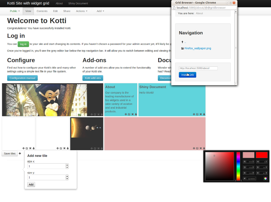Click the size y spinner arrows
The height and width of the screenshot is (202, 271).
[67, 177]
